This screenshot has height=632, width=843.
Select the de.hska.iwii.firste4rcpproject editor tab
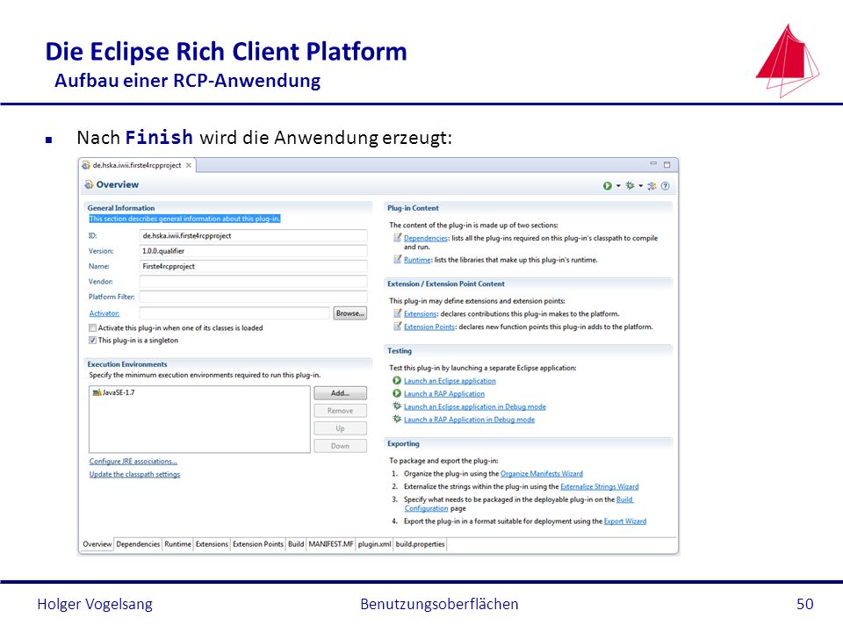point(137,166)
